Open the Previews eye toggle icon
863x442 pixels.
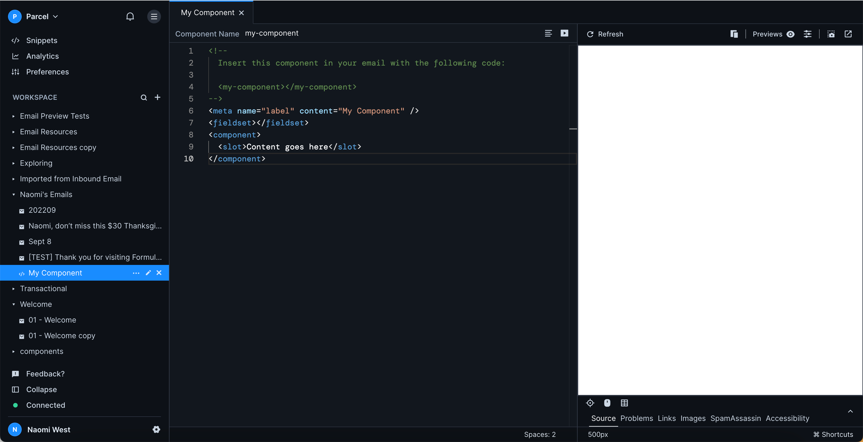click(791, 34)
